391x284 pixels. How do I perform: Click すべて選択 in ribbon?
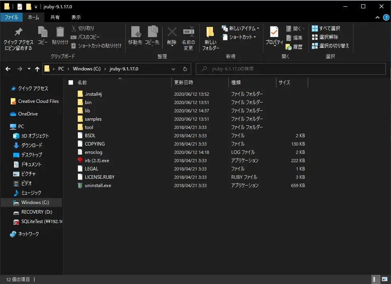(326, 28)
